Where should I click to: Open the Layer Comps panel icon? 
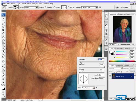[x=106, y=49]
